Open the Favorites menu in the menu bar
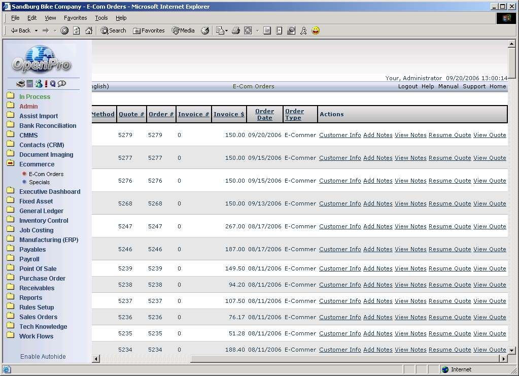519x376 pixels. [75, 18]
